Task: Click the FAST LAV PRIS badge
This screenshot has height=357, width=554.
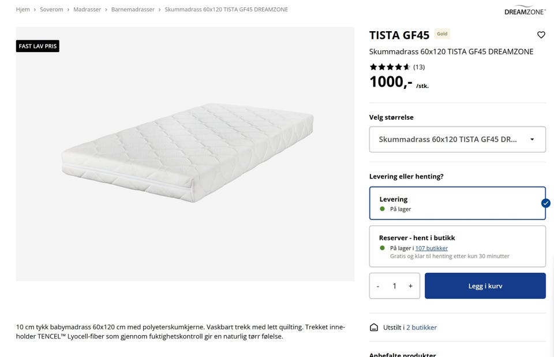Action: point(38,46)
